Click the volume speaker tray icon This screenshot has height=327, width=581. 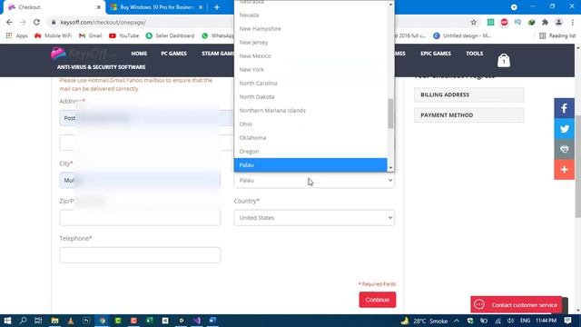510,321
